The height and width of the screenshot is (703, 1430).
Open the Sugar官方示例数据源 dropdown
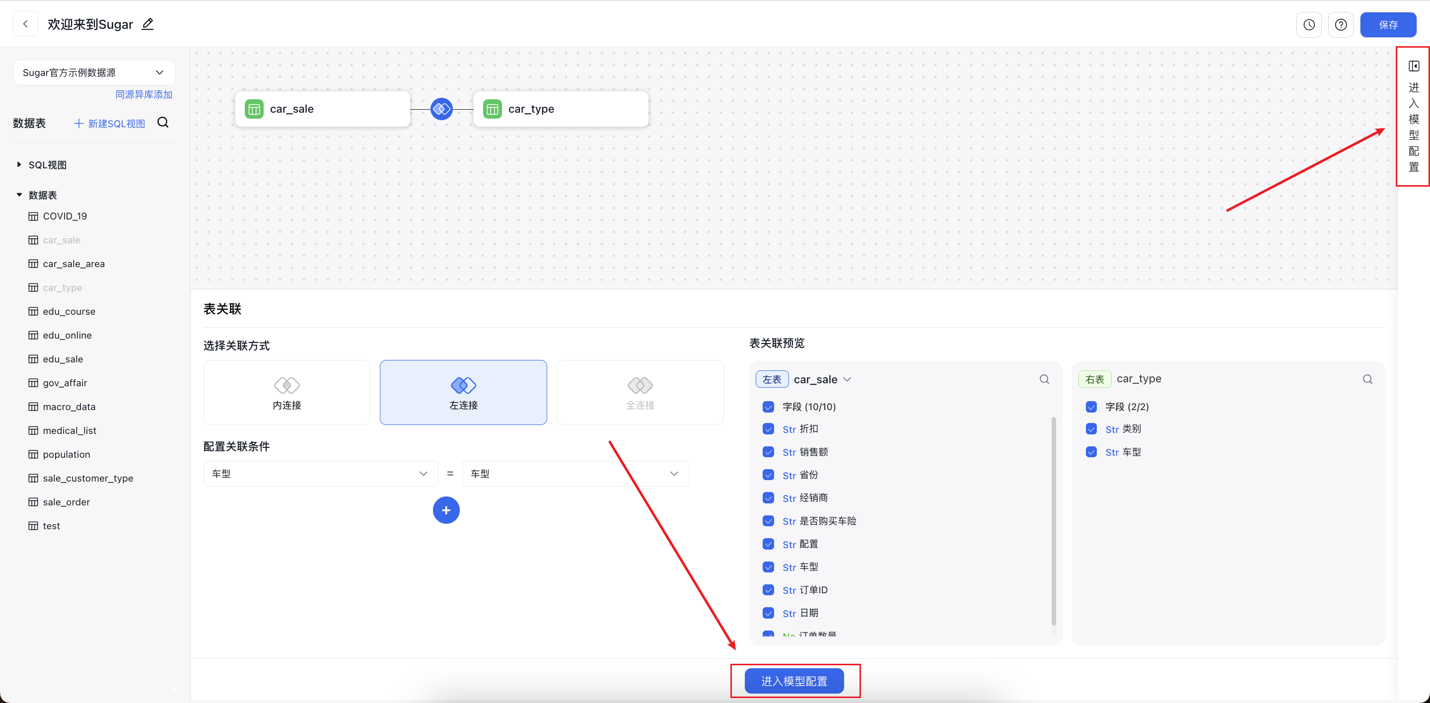tap(94, 72)
